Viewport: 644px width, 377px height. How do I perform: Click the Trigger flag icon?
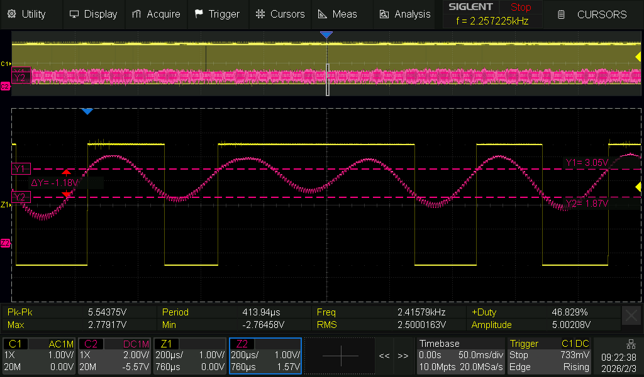[x=199, y=14]
